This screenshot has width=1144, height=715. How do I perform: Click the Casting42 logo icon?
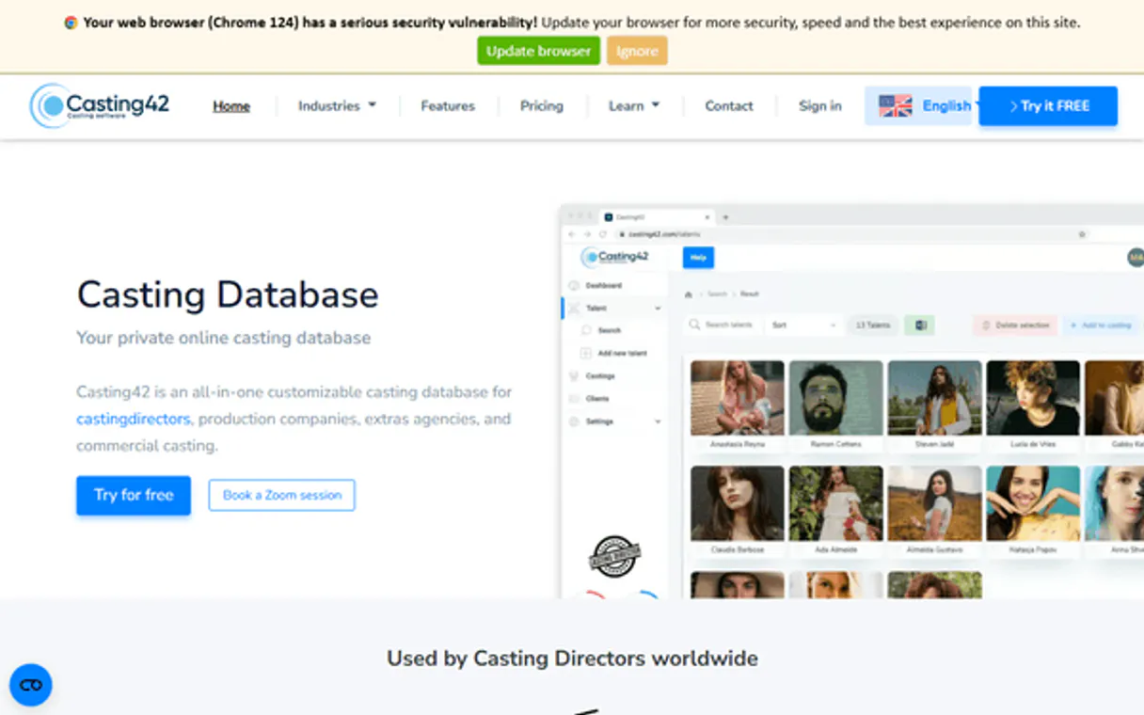(49, 105)
